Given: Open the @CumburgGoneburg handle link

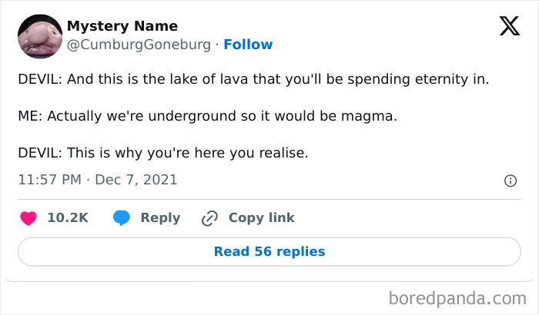Looking at the screenshot, I should [139, 45].
